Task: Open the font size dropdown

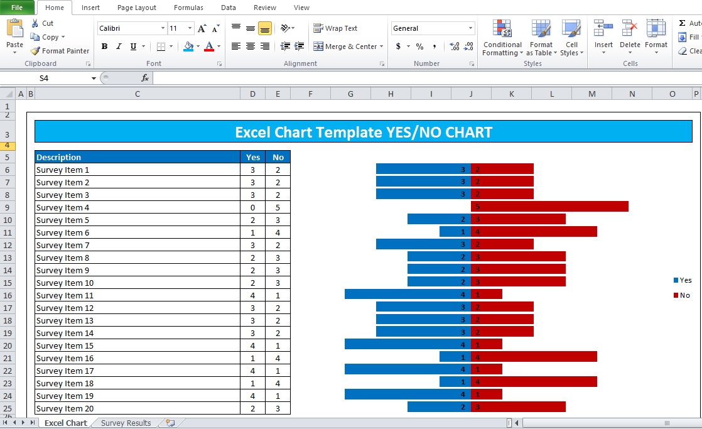Action: click(190, 28)
